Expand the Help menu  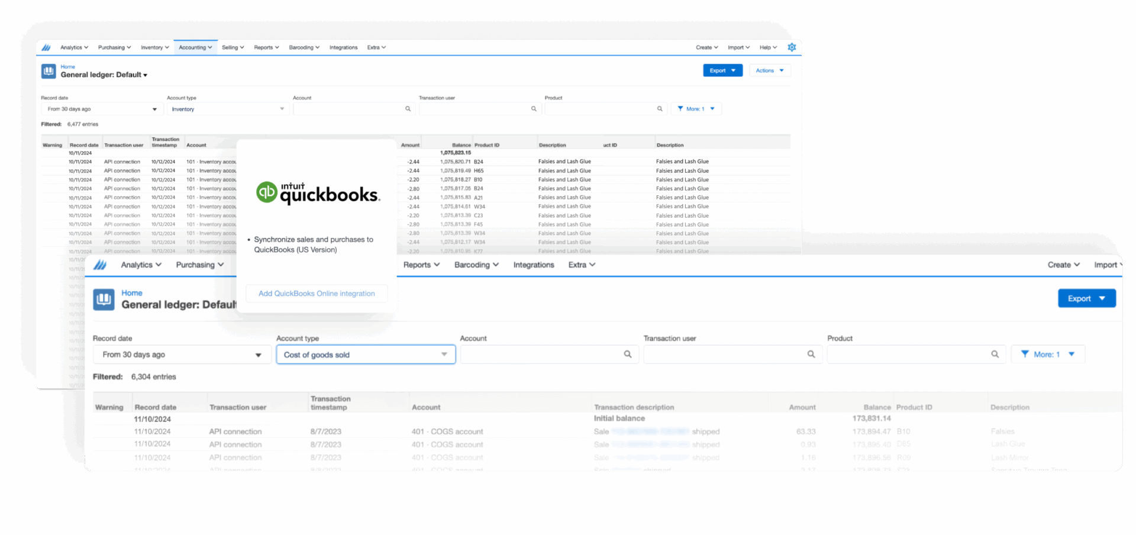click(768, 47)
